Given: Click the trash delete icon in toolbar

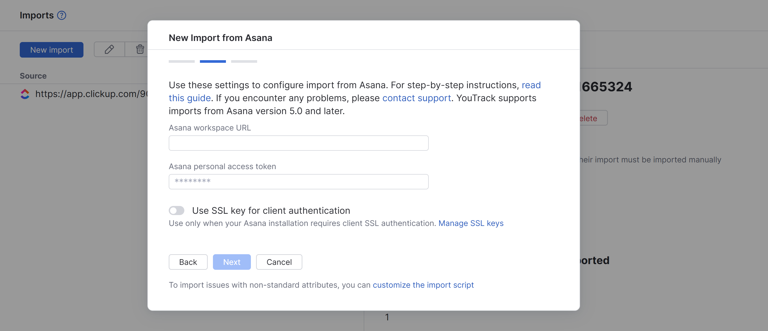Looking at the screenshot, I should click(x=140, y=49).
